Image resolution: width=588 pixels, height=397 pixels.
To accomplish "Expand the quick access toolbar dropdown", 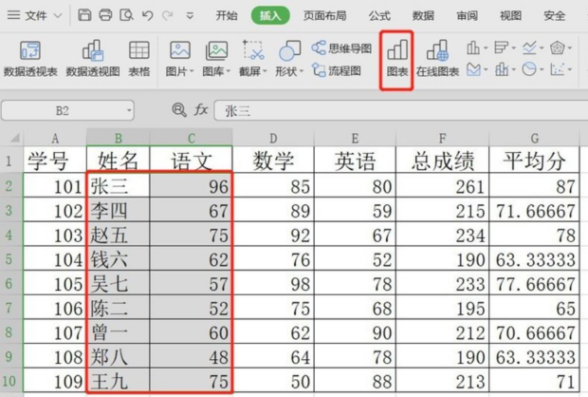I will point(190,16).
